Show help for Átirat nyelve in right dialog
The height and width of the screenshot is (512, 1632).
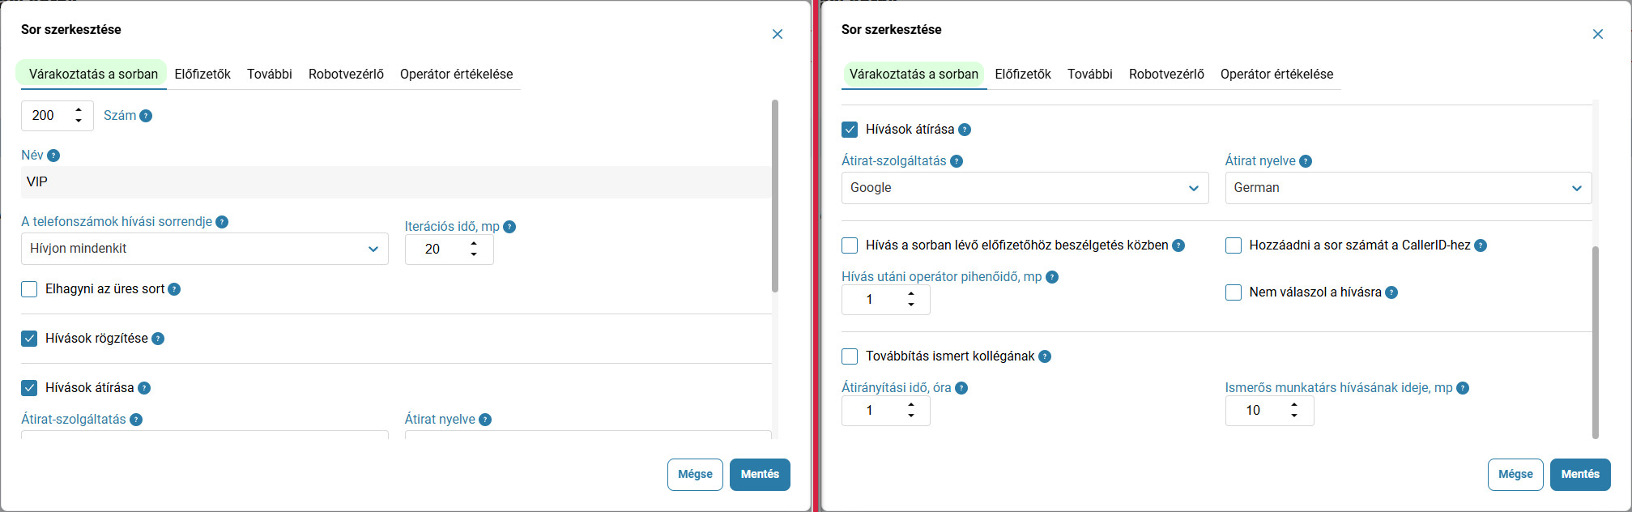pos(1306,161)
